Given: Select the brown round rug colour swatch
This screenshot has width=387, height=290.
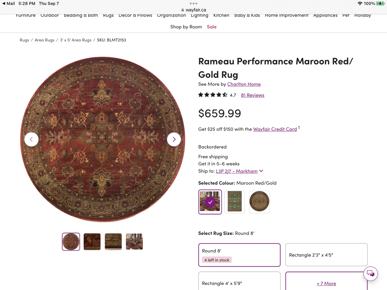Looking at the screenshot, I should pos(259,202).
